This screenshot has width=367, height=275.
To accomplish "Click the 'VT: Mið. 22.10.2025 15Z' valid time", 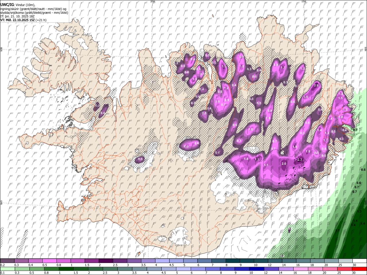I will click(18, 20).
